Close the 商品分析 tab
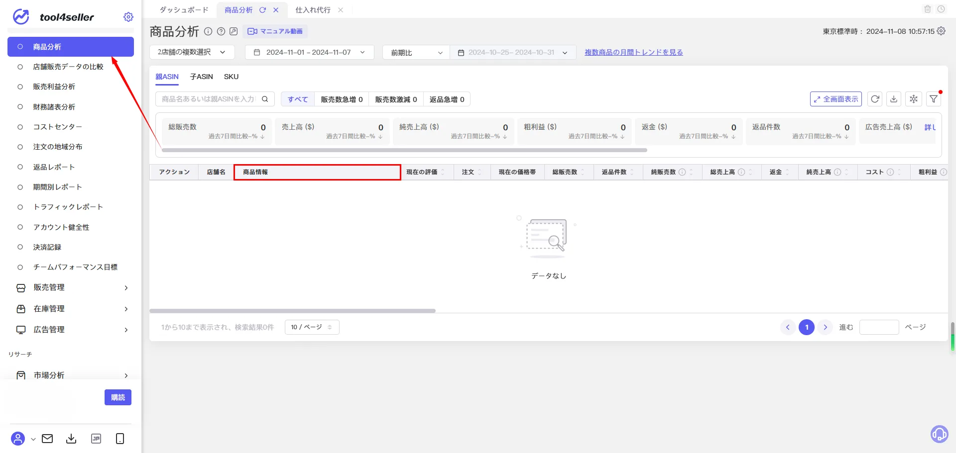Image resolution: width=956 pixels, height=453 pixels. [x=276, y=10]
